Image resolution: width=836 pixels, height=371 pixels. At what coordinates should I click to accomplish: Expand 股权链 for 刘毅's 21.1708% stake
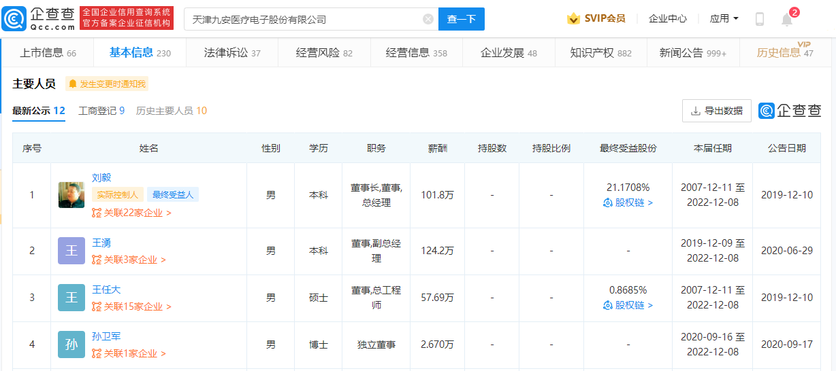coord(628,202)
